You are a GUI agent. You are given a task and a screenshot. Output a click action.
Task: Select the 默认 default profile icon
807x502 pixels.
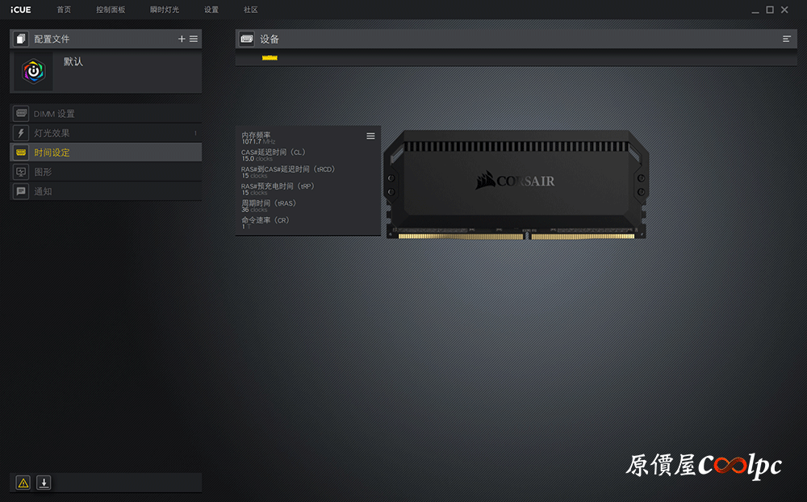click(33, 71)
